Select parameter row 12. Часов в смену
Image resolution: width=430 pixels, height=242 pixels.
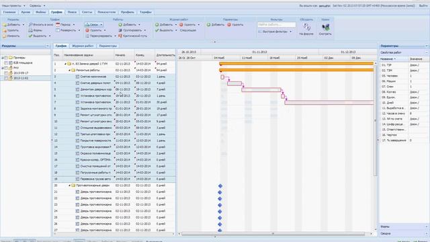point(403,114)
